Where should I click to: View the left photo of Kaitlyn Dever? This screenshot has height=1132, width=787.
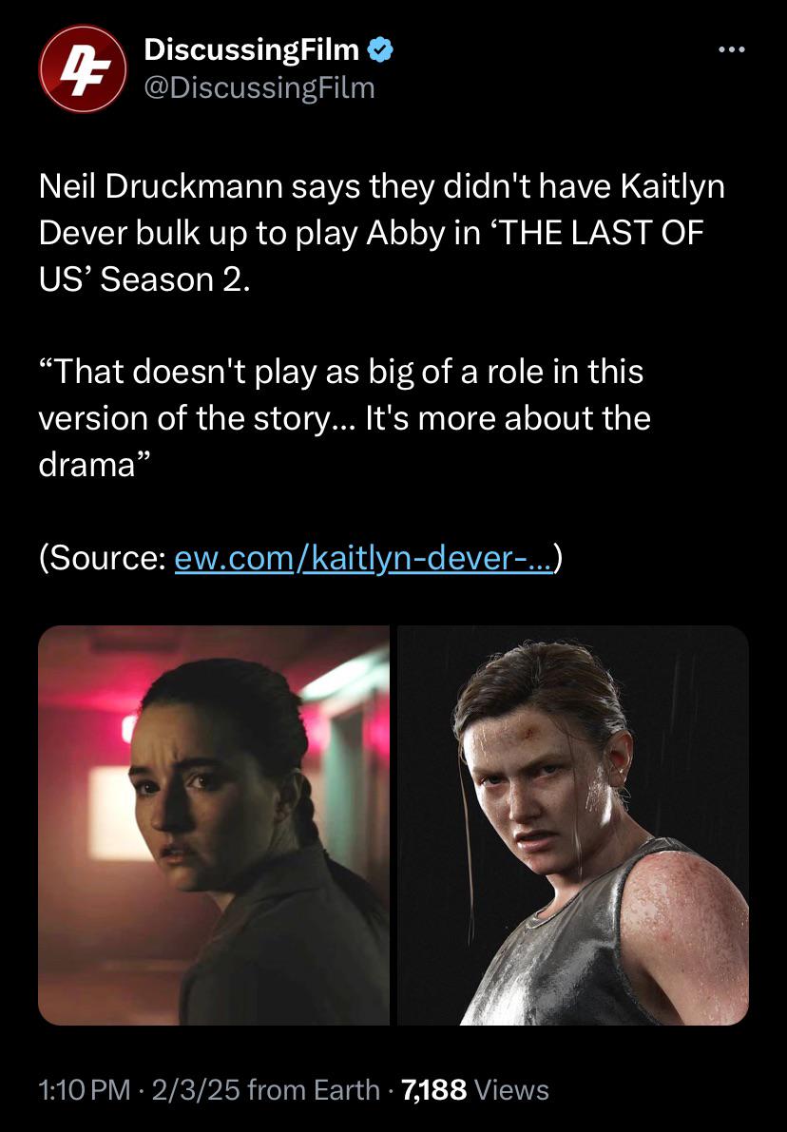coord(214,825)
